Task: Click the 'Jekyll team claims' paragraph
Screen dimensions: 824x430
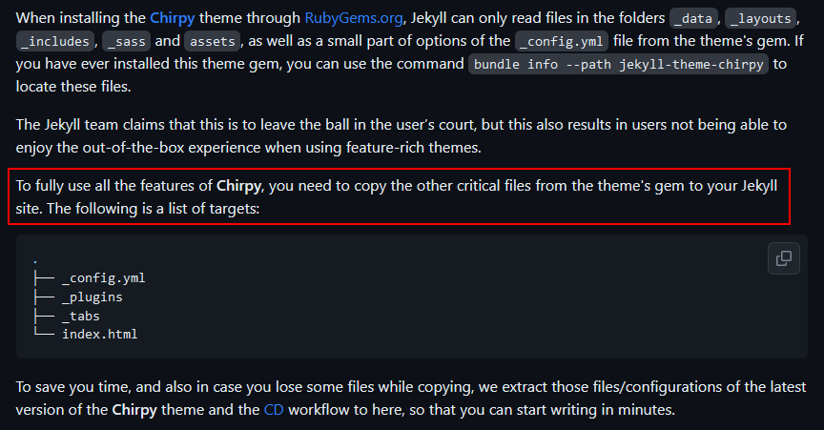Action: (401, 136)
